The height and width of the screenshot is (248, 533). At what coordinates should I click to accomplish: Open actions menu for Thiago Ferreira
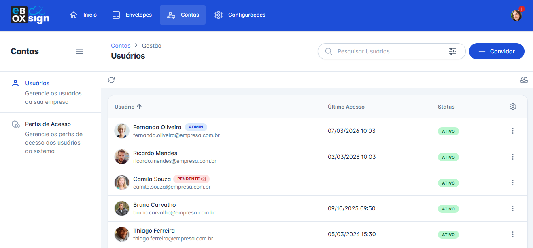[512, 234]
